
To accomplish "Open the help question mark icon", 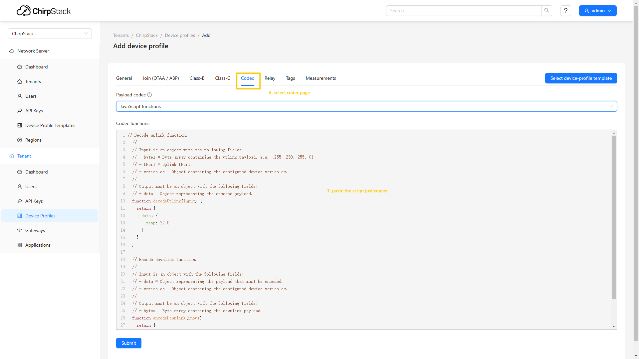I will point(566,11).
